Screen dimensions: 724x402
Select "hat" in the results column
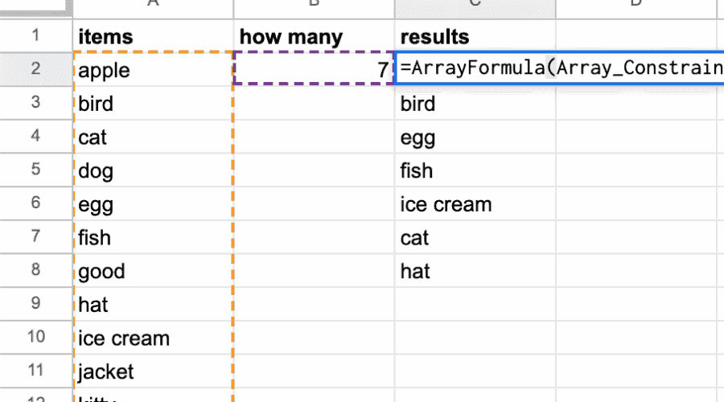475,271
